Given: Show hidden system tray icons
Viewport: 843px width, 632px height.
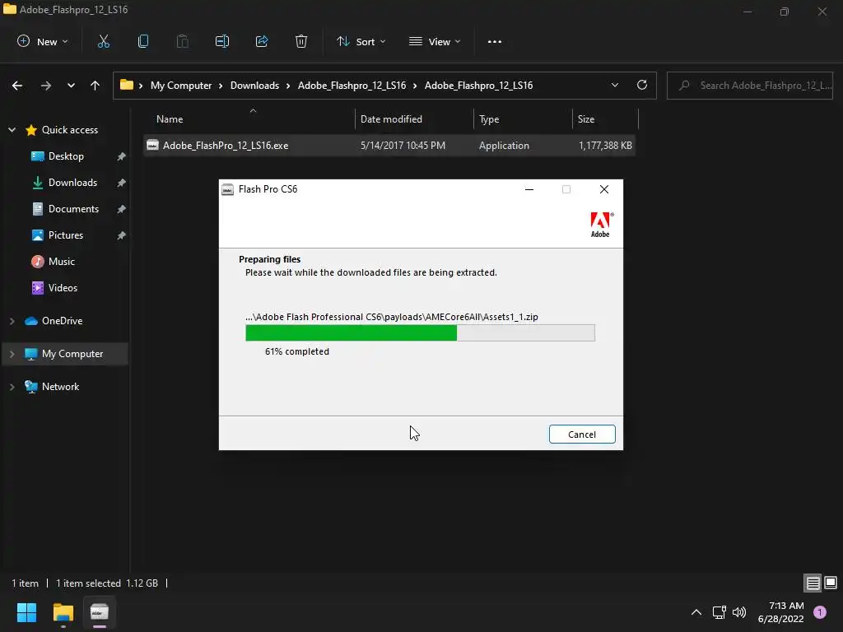Looking at the screenshot, I should pyautogui.click(x=696, y=612).
